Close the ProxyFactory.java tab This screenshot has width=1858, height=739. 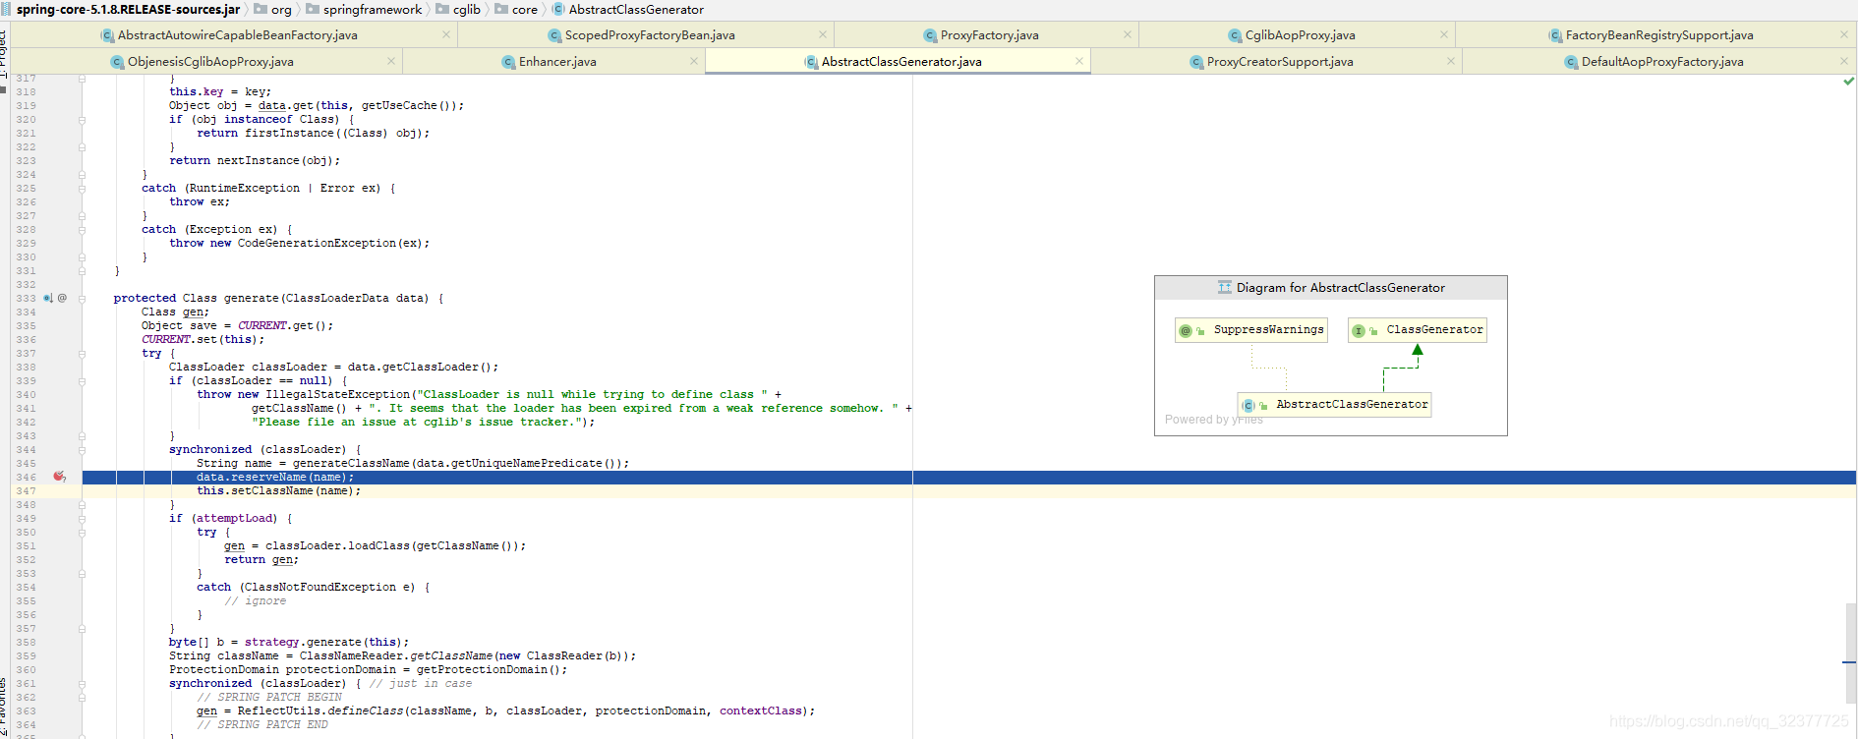1128,34
